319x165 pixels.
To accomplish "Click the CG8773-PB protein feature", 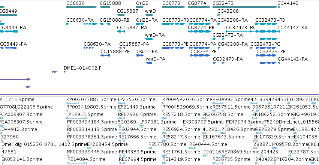I will click(x=173, y=48).
